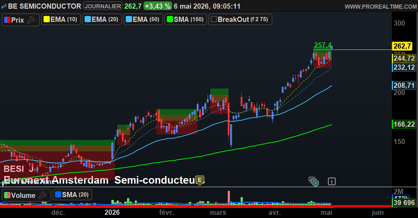Open the info 'i' icon
The width and height of the screenshot is (418, 218).
(332, 181)
